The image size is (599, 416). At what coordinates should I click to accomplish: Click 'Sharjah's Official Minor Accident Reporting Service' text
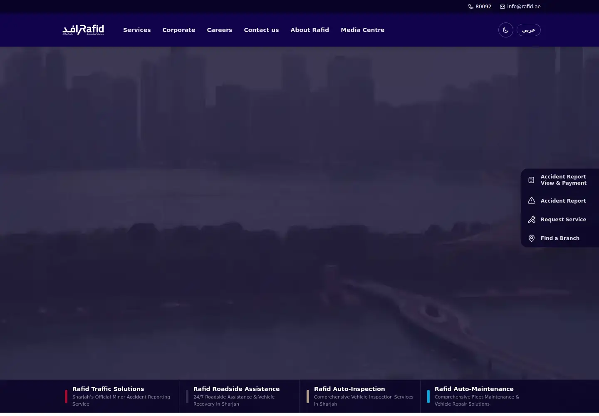pyautogui.click(x=121, y=401)
